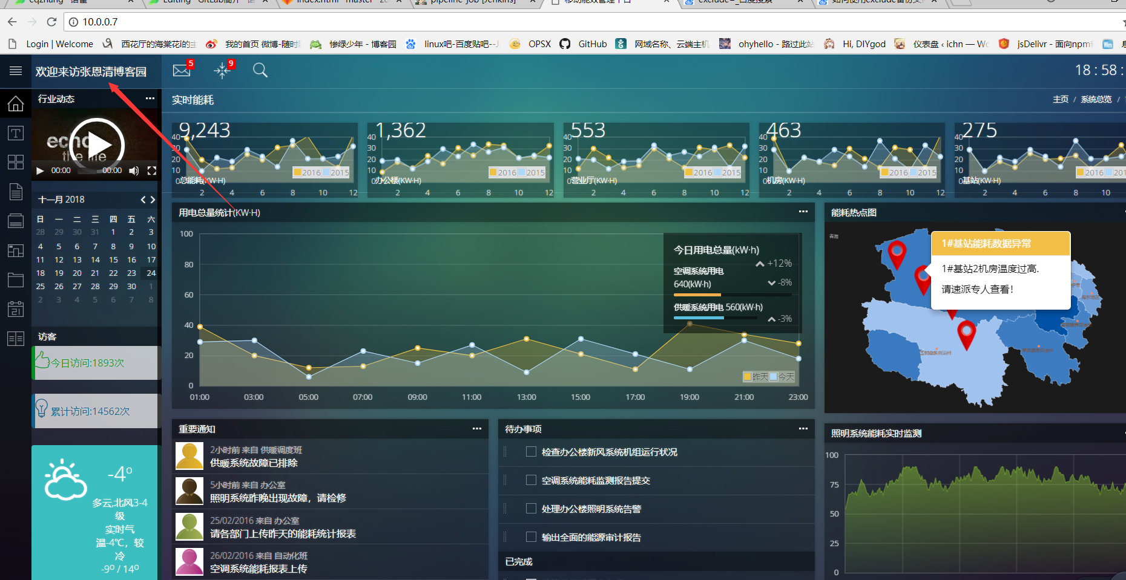Select calendar date 24
Viewport: 1126px width, 580px height.
coord(151,273)
